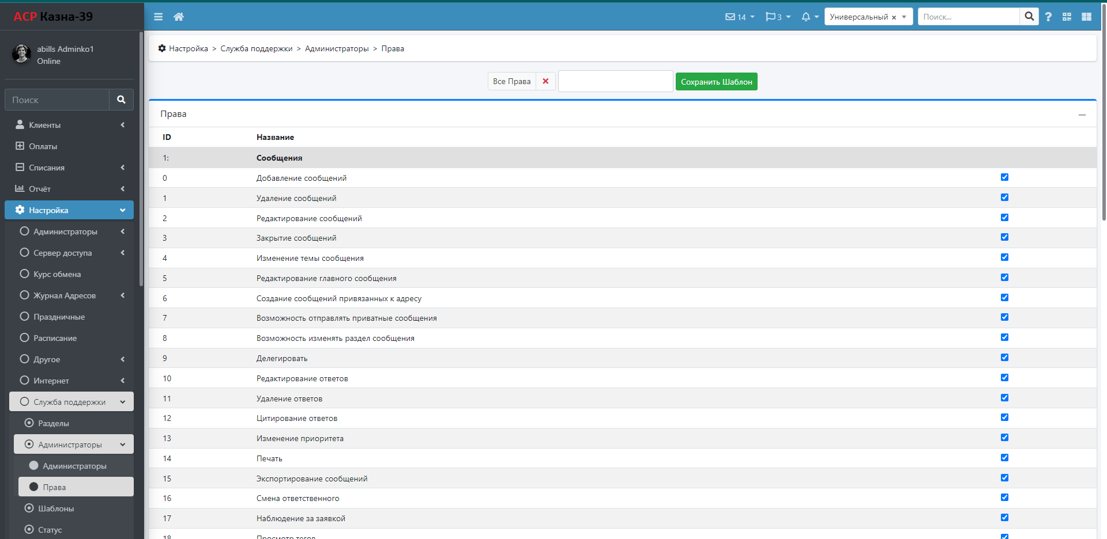Click the Все Права button
This screenshot has height=539, width=1107.
[511, 81]
